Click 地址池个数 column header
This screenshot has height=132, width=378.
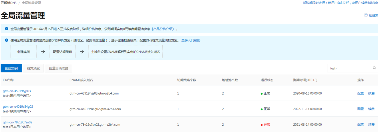(x=230, y=80)
